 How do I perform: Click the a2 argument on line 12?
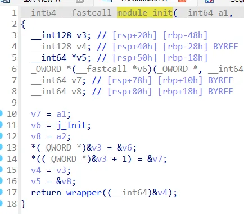coord(61,136)
